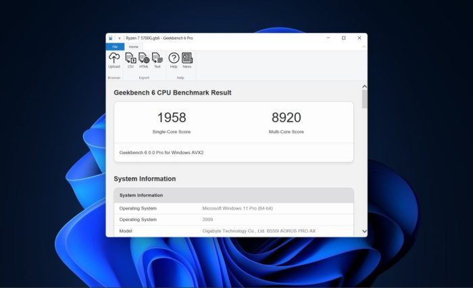Click the Geekbench 6.0.0 Pro for Windows AVX2 text

pyautogui.click(x=161, y=153)
